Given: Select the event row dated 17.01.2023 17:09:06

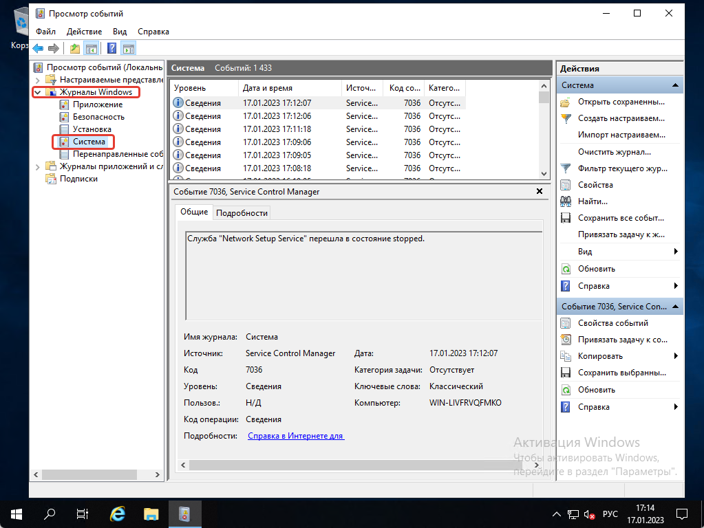Looking at the screenshot, I should pos(319,142).
